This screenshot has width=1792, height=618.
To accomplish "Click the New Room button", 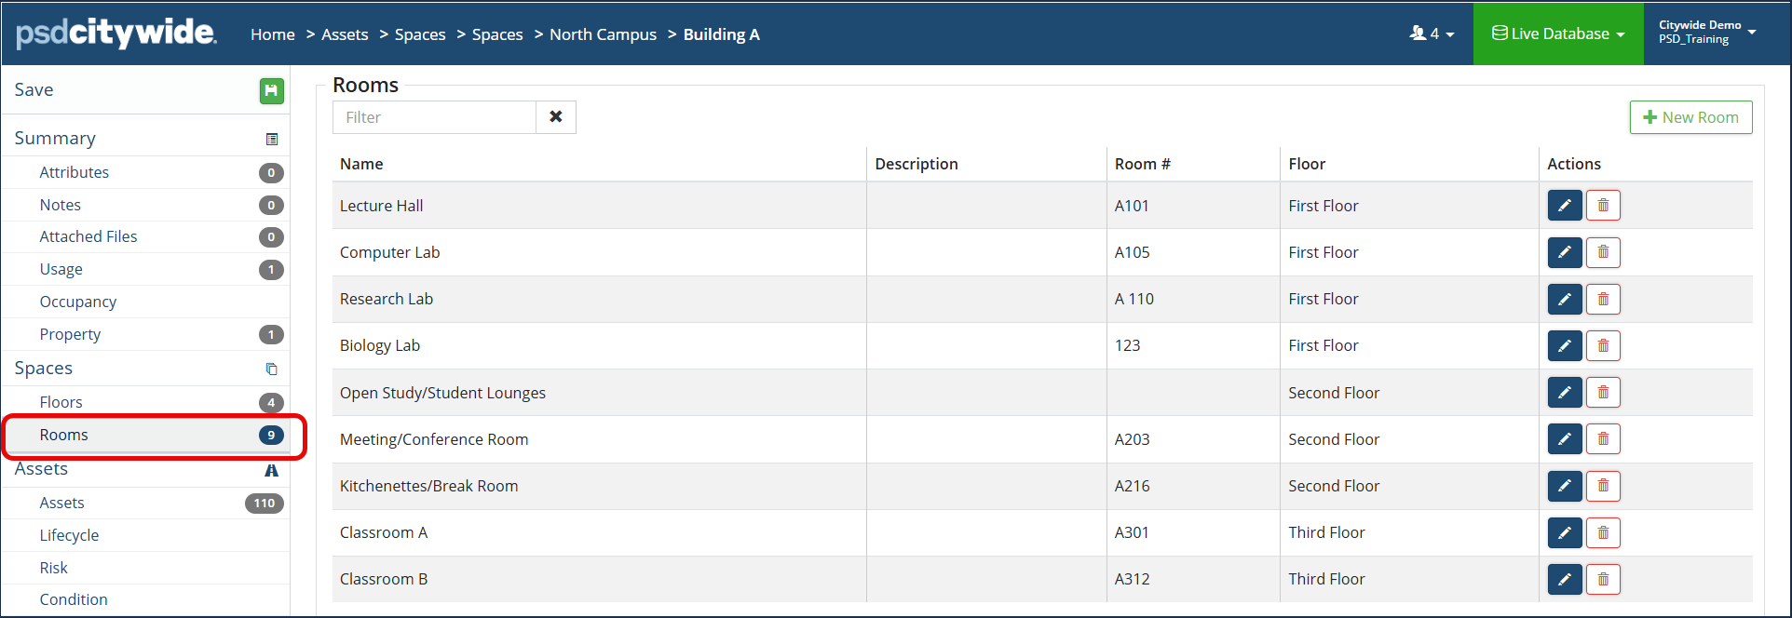I will pyautogui.click(x=1690, y=117).
